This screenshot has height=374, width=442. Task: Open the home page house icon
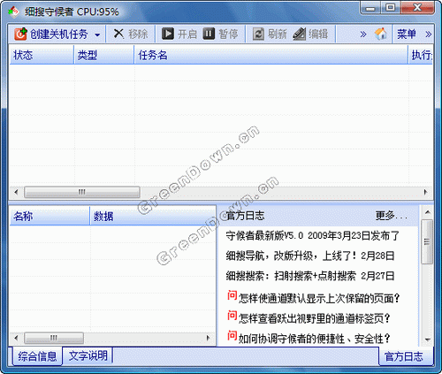coord(380,34)
